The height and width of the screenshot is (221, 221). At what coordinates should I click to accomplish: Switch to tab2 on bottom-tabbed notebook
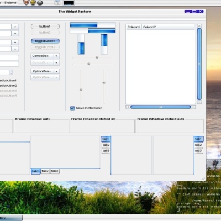pyautogui.click(x=45, y=171)
